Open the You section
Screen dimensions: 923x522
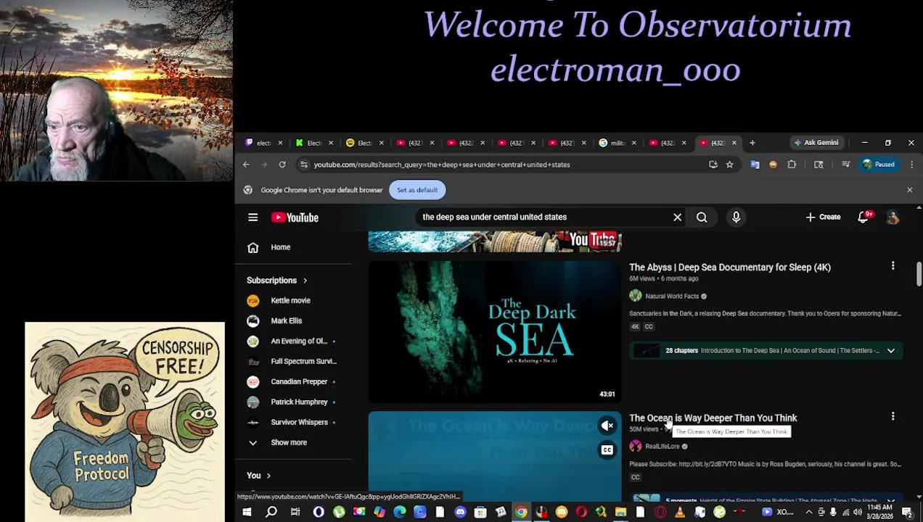pos(259,476)
